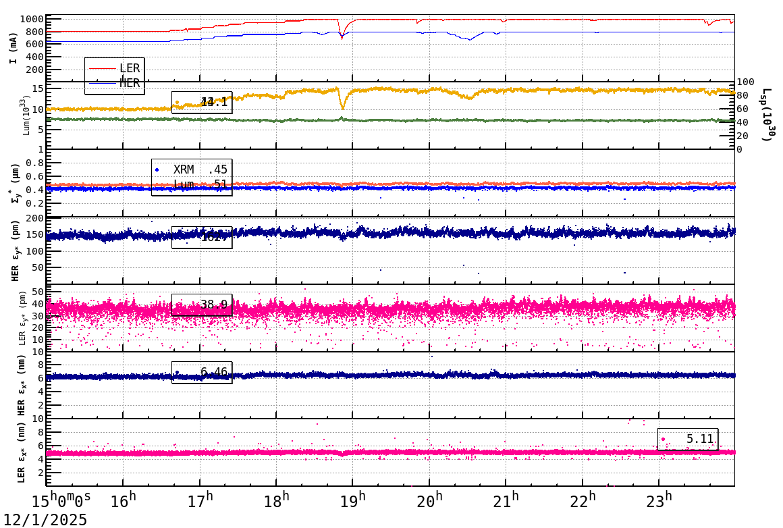Click the 20h time axis tick label

point(429,500)
